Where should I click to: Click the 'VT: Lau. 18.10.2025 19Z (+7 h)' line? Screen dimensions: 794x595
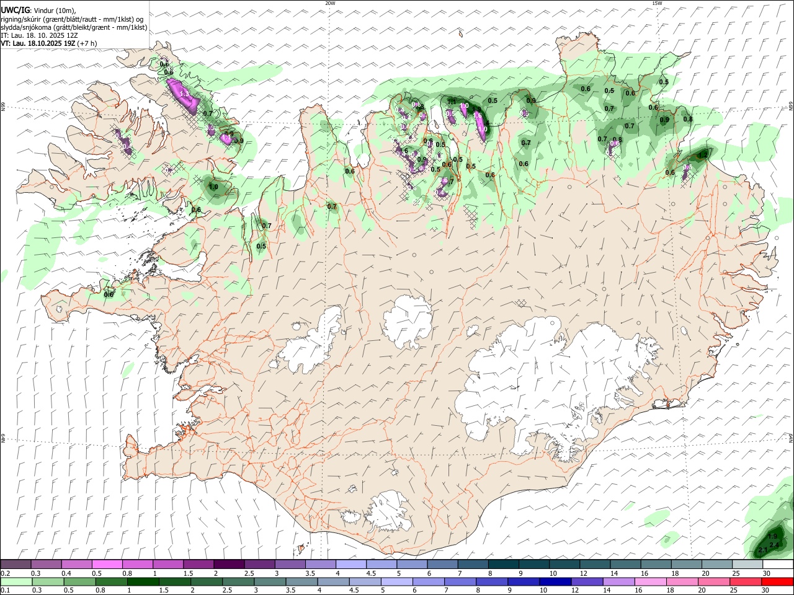(x=49, y=43)
